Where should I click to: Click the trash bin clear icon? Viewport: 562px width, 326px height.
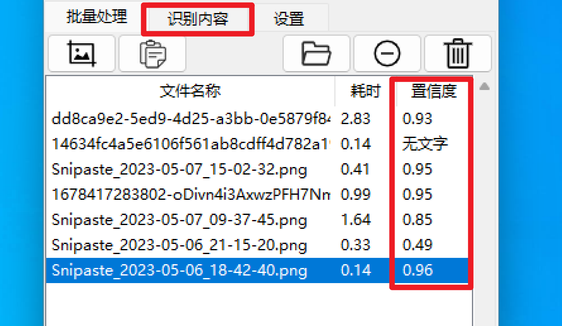click(458, 53)
